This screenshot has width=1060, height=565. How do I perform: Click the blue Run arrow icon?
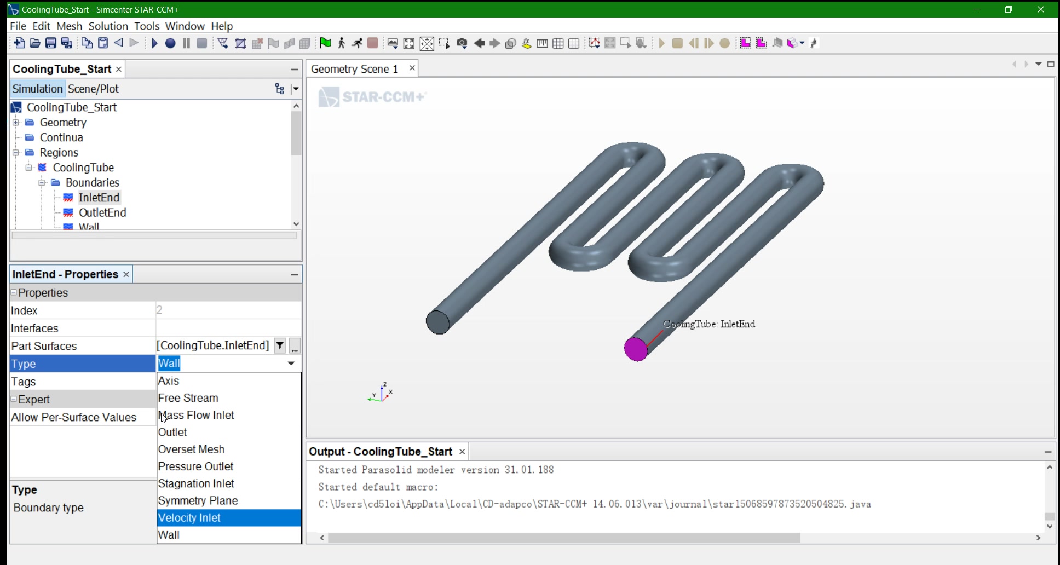pos(154,43)
